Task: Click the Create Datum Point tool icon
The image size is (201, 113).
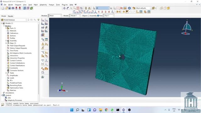Action: [x=43, y=61]
